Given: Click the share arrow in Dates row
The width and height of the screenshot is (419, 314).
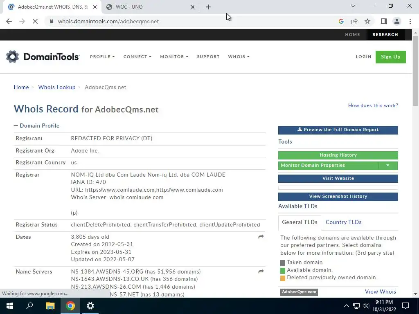Looking at the screenshot, I should click(x=261, y=237).
